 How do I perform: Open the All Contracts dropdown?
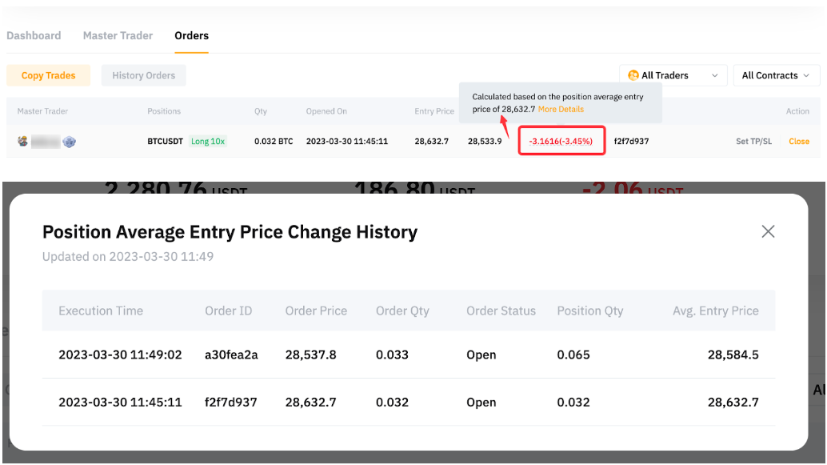pyautogui.click(x=775, y=75)
